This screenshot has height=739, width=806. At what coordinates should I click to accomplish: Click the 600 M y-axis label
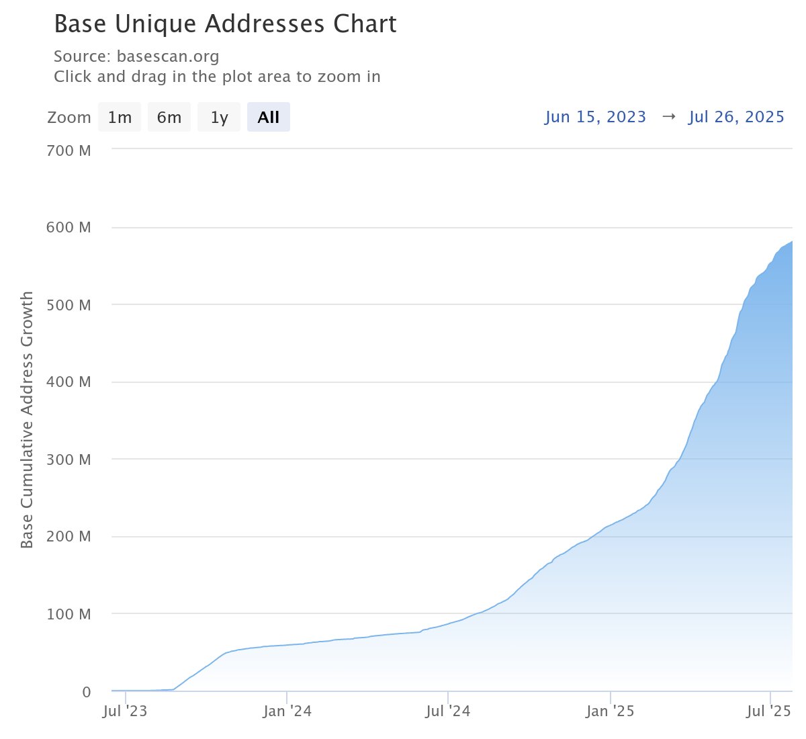[68, 228]
